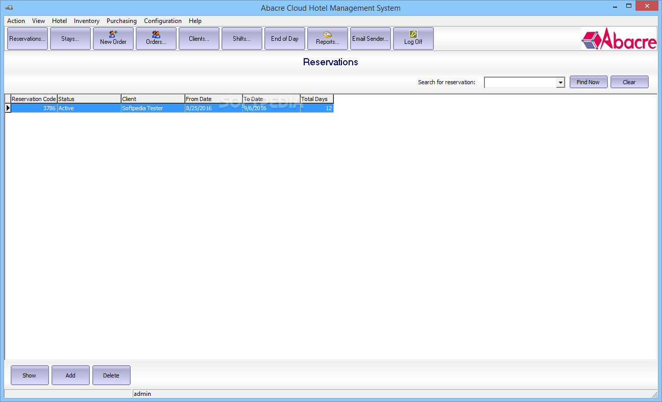Select the Softpedia Tester client cell
Screen dimensions: 662x402
pyautogui.click(x=153, y=108)
